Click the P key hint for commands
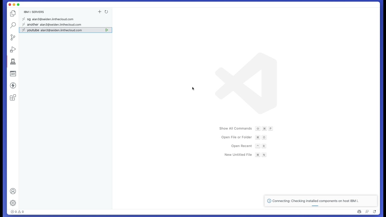 [x=271, y=128]
